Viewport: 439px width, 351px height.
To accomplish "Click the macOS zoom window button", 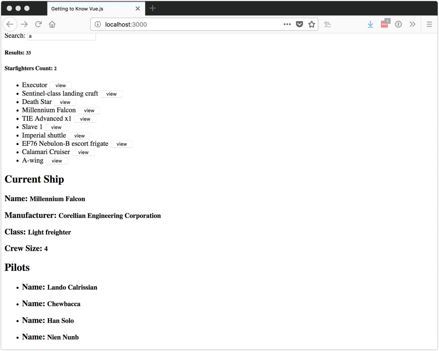I will 27,8.
